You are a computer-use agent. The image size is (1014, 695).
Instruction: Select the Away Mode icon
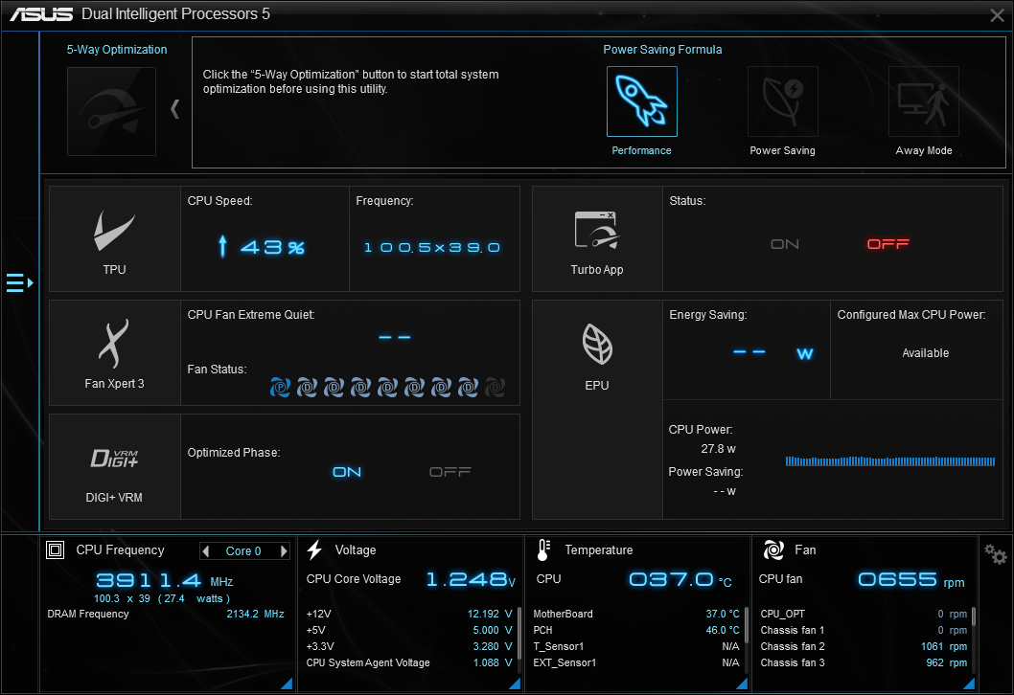(x=924, y=101)
